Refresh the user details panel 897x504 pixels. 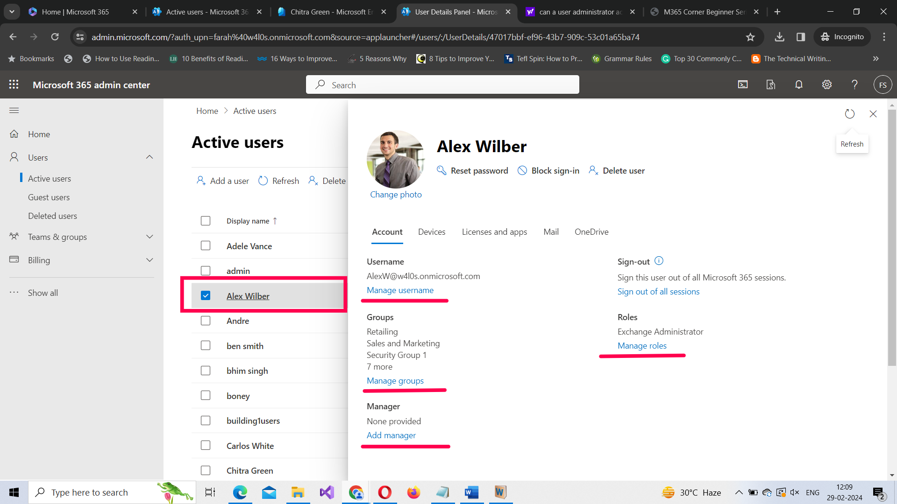pos(849,113)
